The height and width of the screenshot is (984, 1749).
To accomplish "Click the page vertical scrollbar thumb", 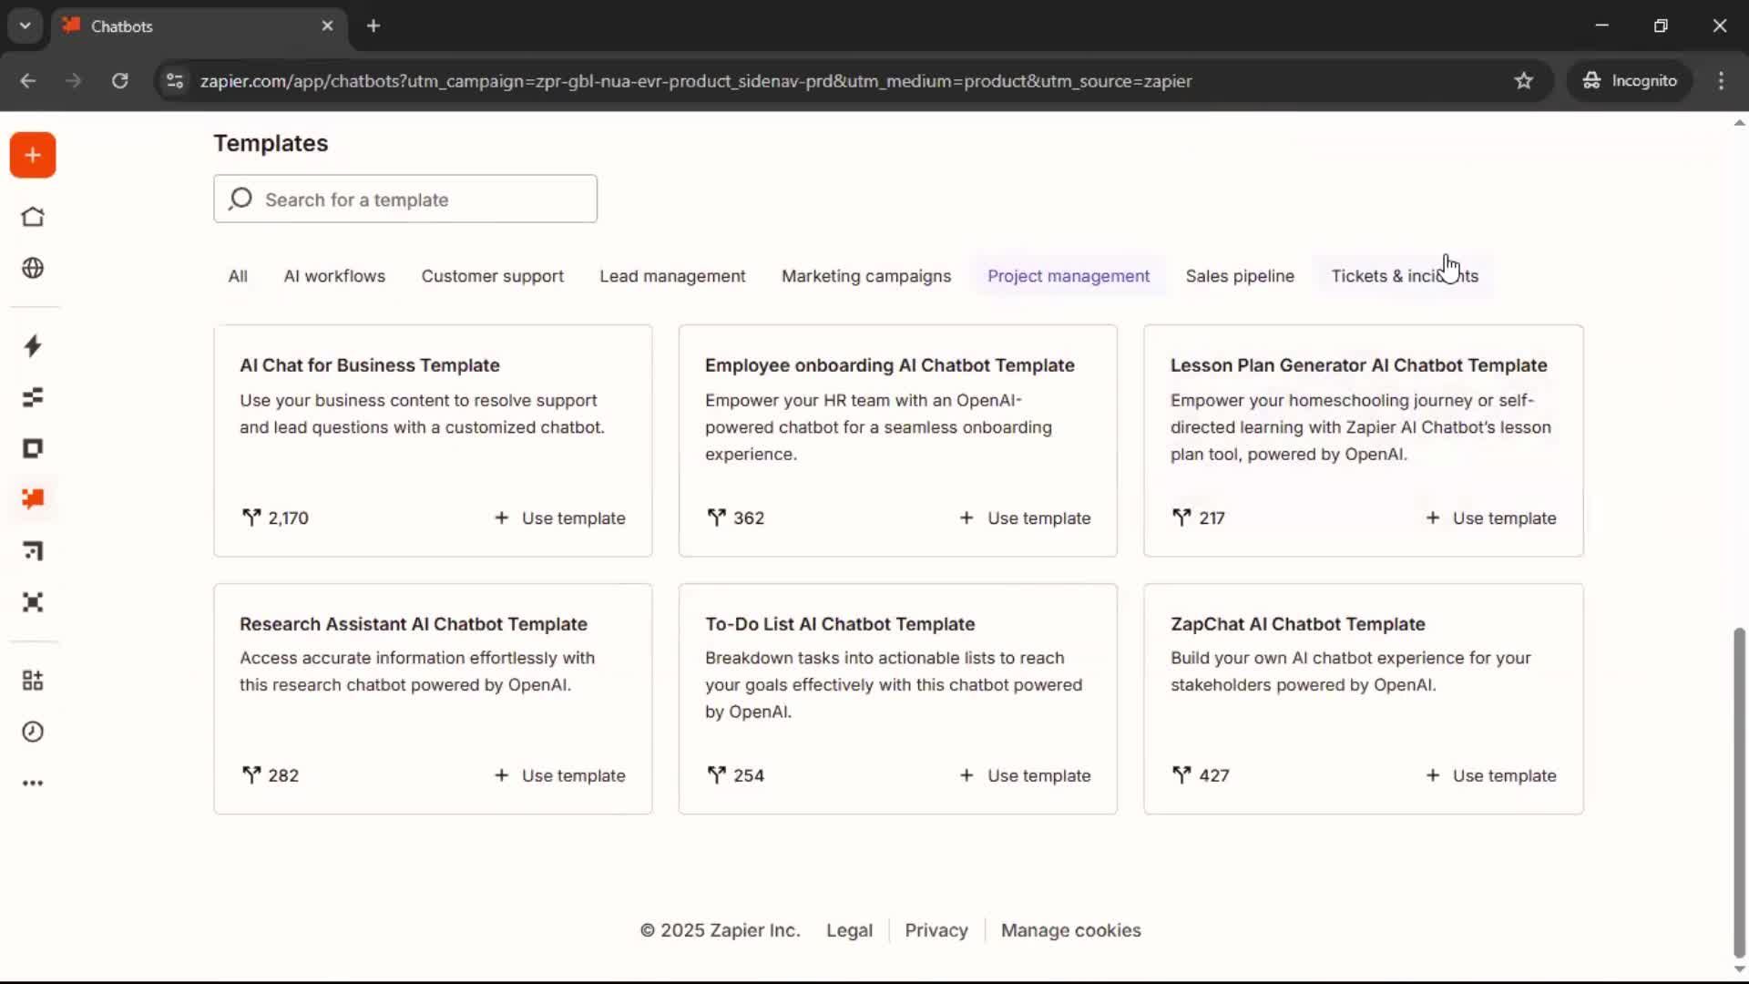I will [1739, 793].
